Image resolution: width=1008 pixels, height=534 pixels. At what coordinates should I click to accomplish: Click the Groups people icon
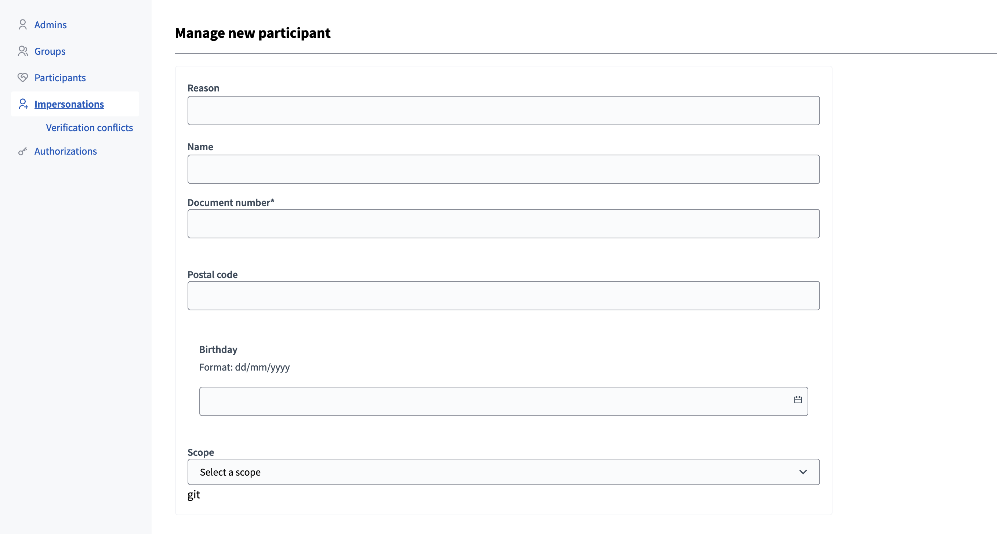click(22, 51)
